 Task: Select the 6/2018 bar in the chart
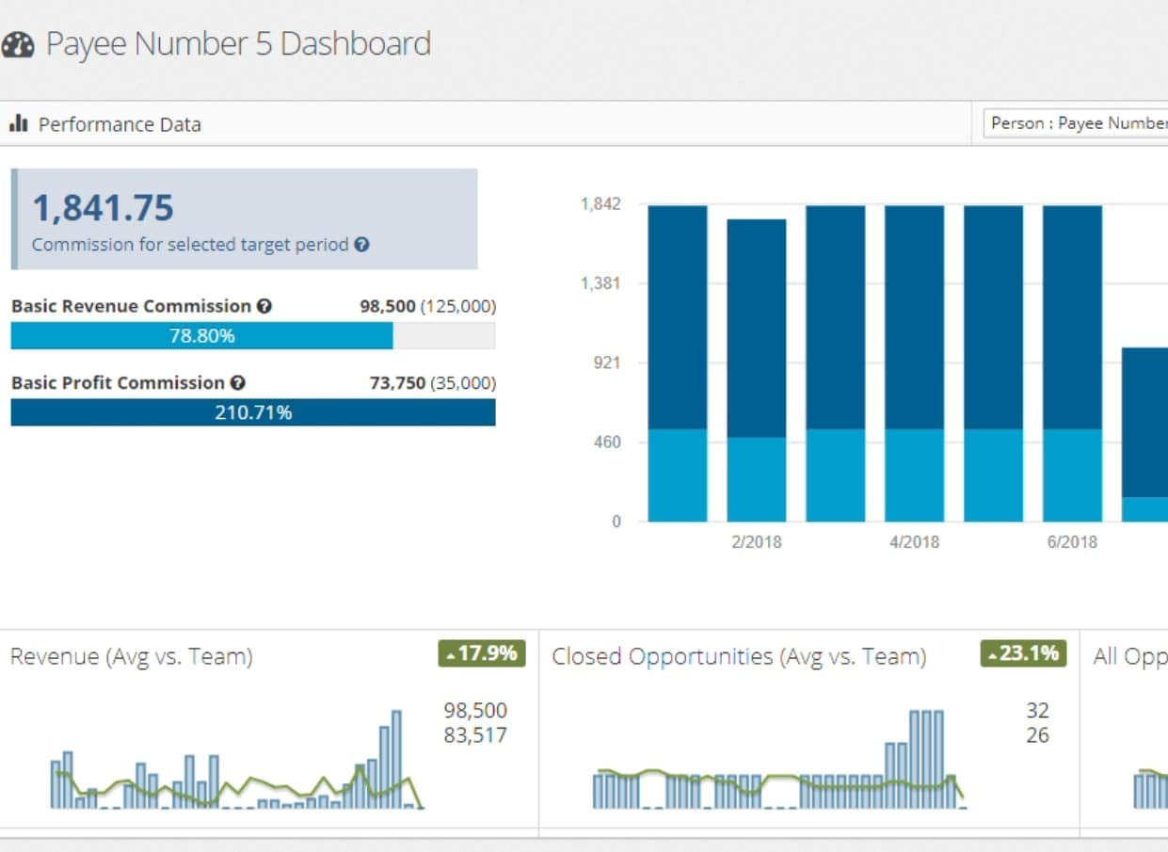(x=1073, y=363)
